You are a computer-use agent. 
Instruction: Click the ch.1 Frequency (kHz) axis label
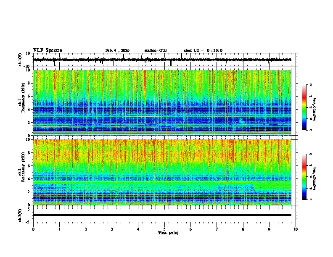pos(21,98)
